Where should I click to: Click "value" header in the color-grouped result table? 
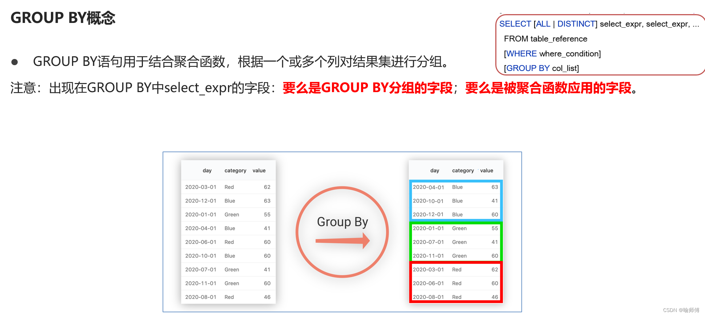pos(486,170)
